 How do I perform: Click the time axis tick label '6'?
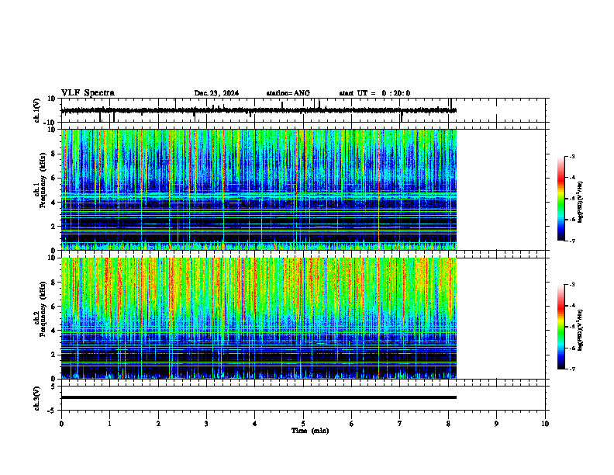tap(352, 424)
